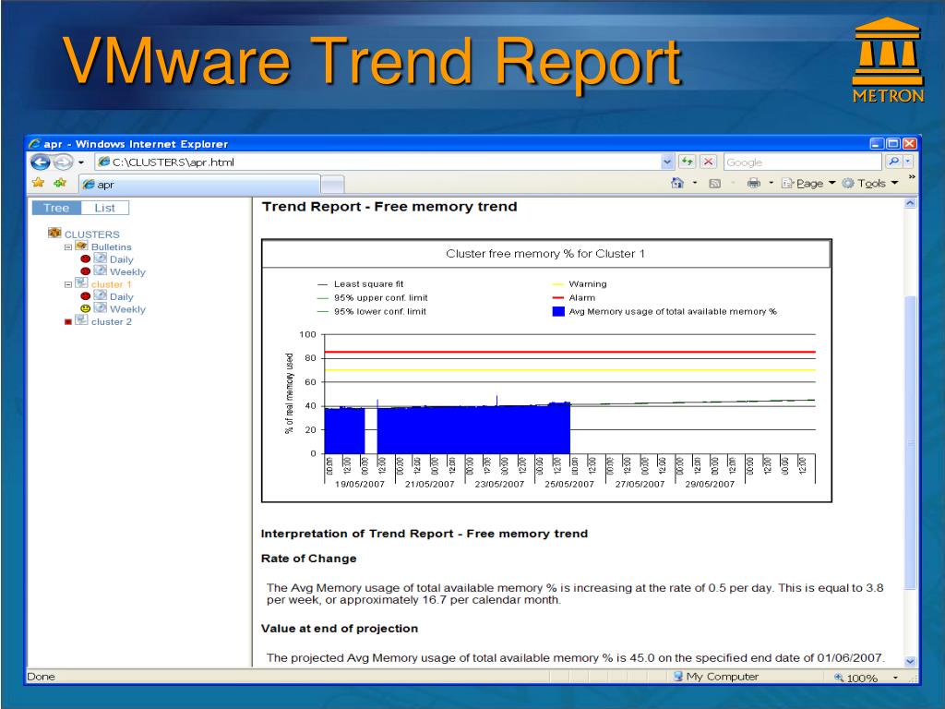Image resolution: width=945 pixels, height=709 pixels.
Task: Click the 'Rate of Change' heading
Action: click(308, 559)
